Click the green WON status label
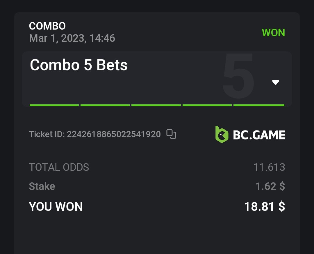This screenshot has width=314, height=254. (x=273, y=33)
